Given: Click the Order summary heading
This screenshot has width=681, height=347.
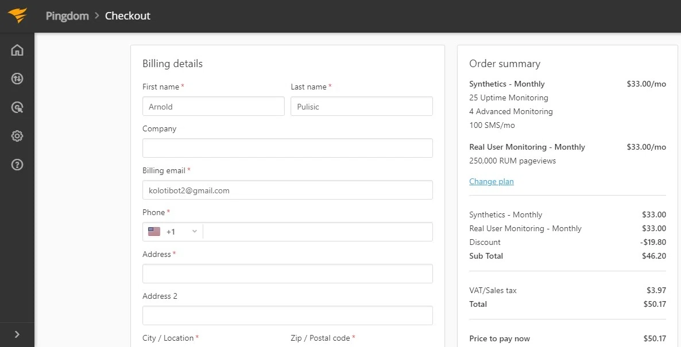Looking at the screenshot, I should [x=505, y=64].
